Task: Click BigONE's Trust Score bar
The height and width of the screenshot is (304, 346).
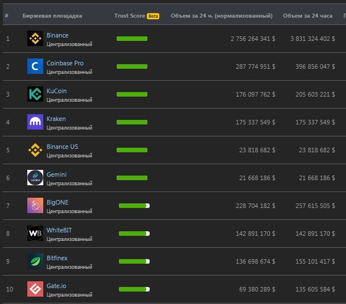Action: [134, 206]
